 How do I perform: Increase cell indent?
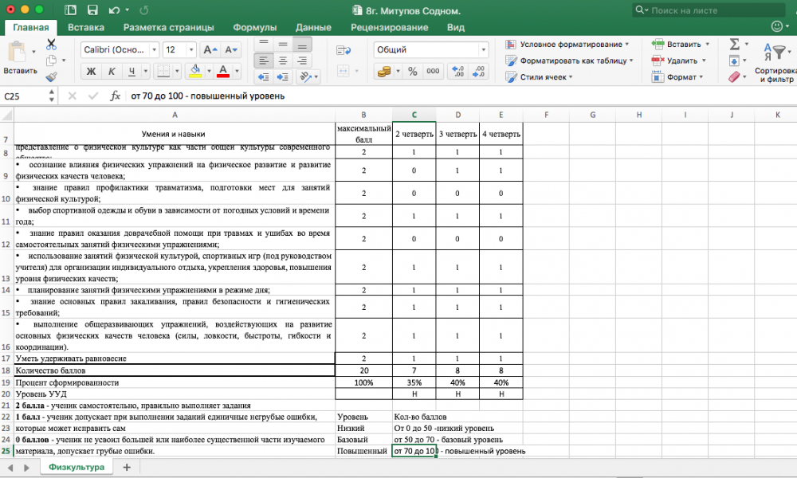pyautogui.click(x=283, y=76)
